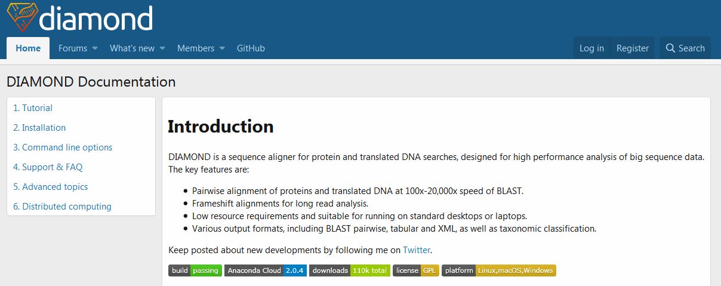The image size is (721, 286).
Task: Click the build passing badge
Action: [195, 270]
